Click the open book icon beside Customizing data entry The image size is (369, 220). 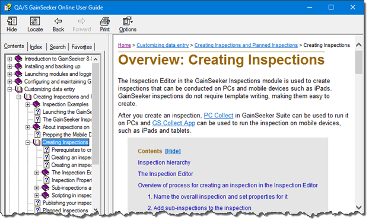[x=19, y=89]
